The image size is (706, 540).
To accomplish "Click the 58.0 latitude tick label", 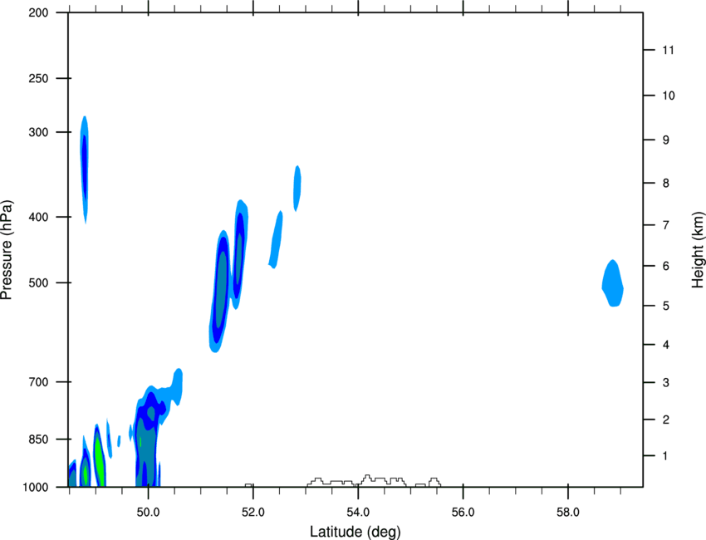I will 568,512.
